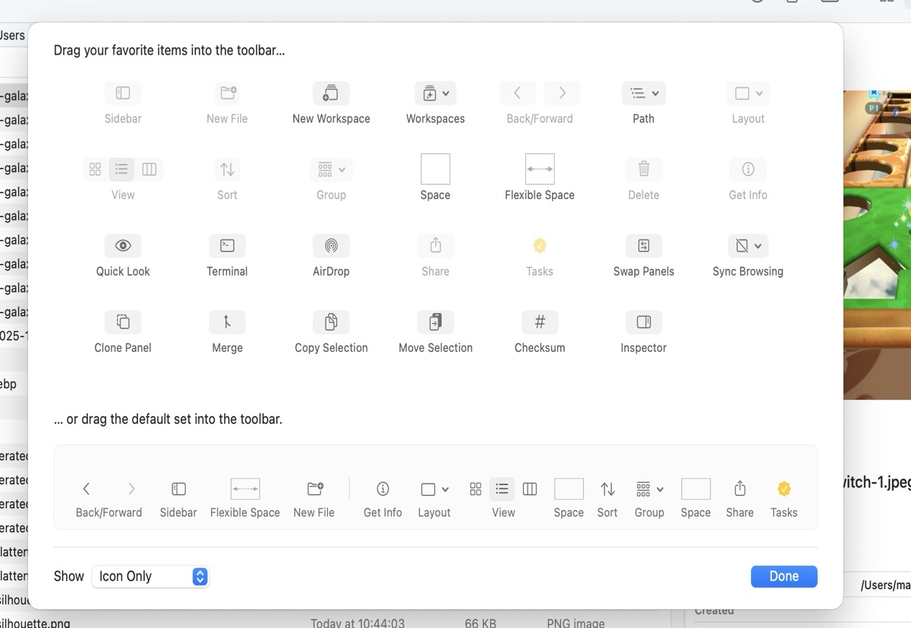911x628 pixels.
Task: Select the New Workspace toolbar item
Action: (x=331, y=93)
